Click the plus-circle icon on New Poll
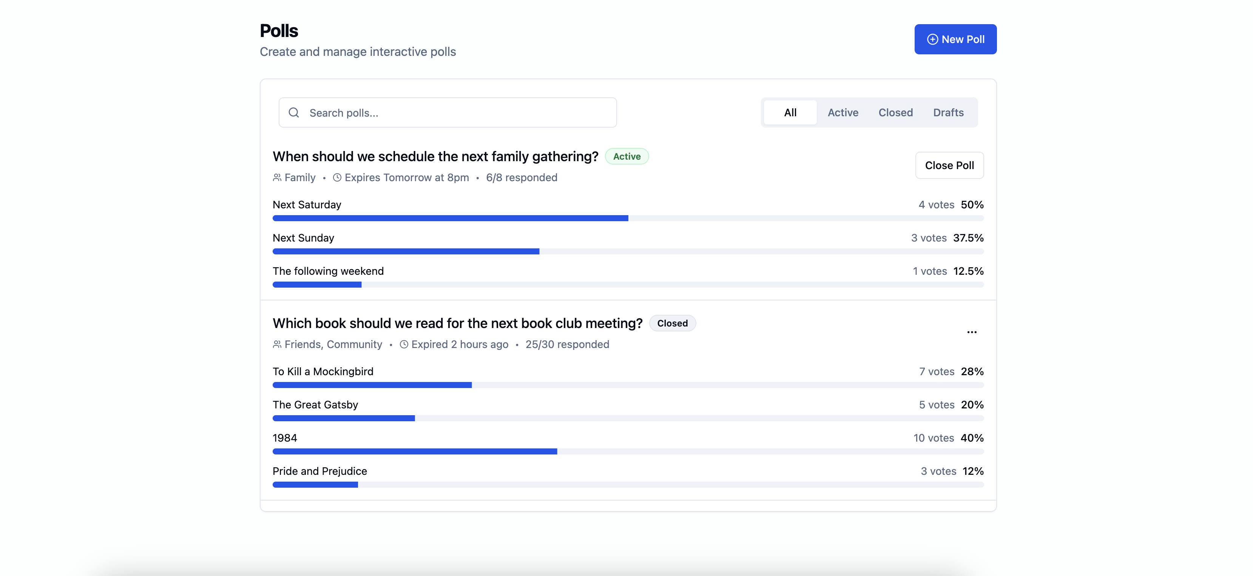Image resolution: width=1253 pixels, height=576 pixels. point(932,39)
